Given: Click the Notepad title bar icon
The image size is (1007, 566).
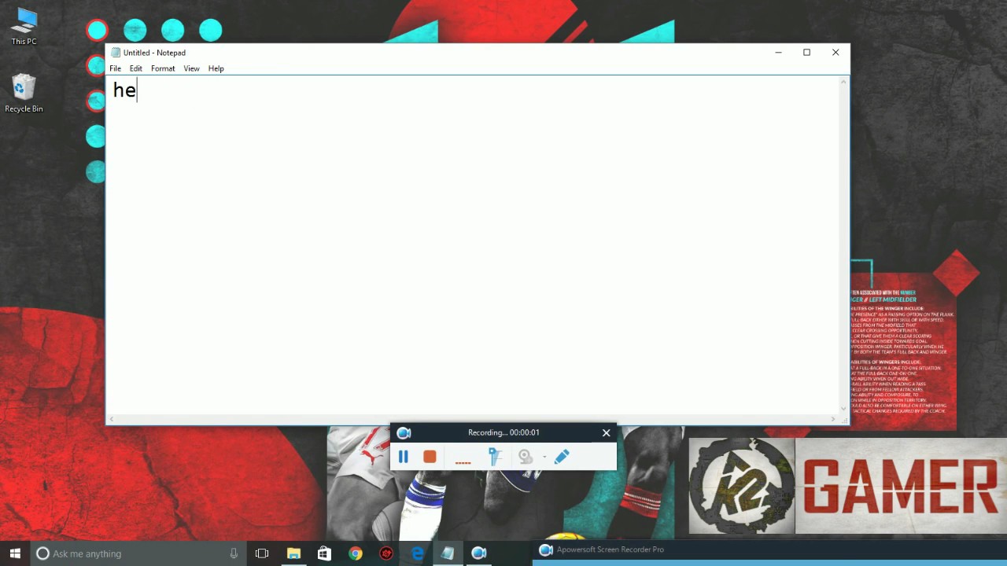Looking at the screenshot, I should 116,53.
